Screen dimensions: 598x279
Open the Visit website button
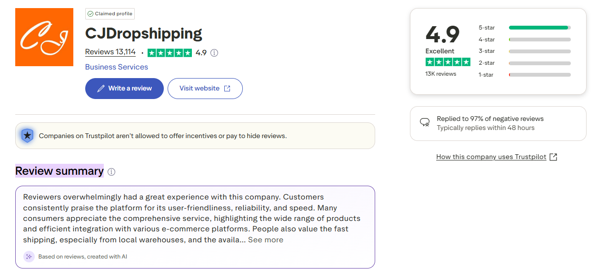(205, 89)
